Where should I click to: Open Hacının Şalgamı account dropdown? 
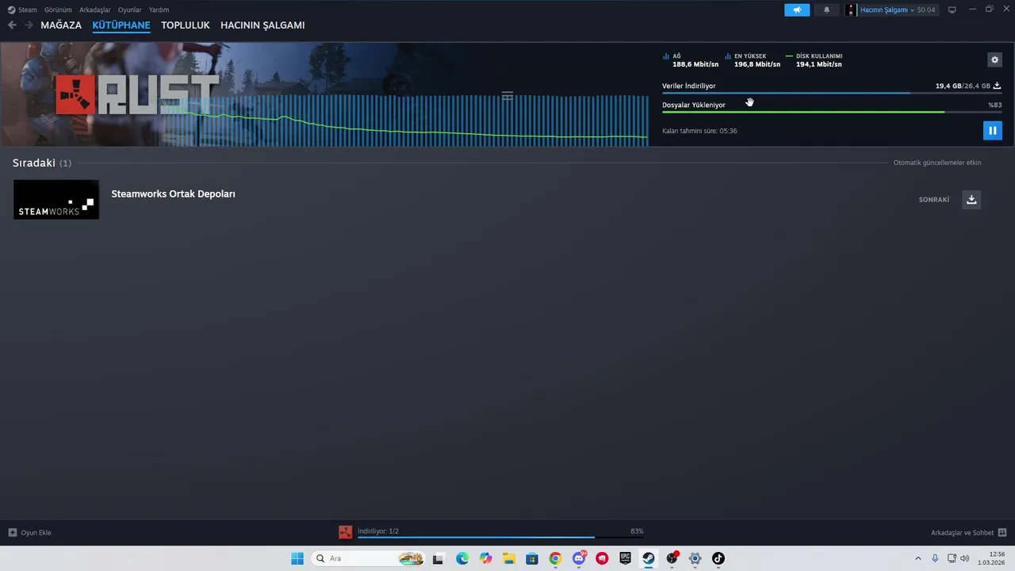(887, 10)
